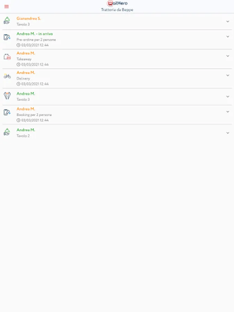The height and width of the screenshot is (312, 234).
Task: Click service bell icon for Tavolo 2
Action: [7, 132]
